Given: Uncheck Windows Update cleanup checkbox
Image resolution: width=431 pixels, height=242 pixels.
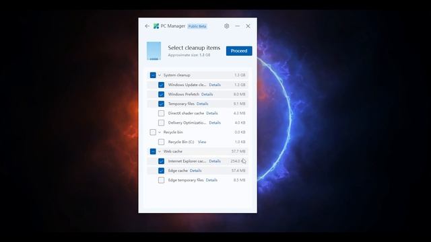Looking at the screenshot, I should (x=162, y=85).
